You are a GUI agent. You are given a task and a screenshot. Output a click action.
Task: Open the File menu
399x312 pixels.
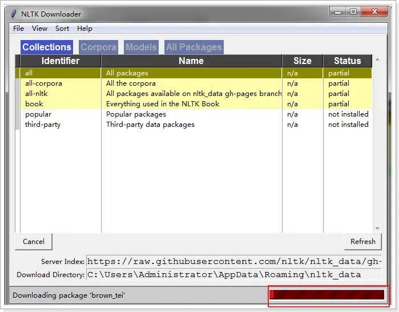pos(19,29)
